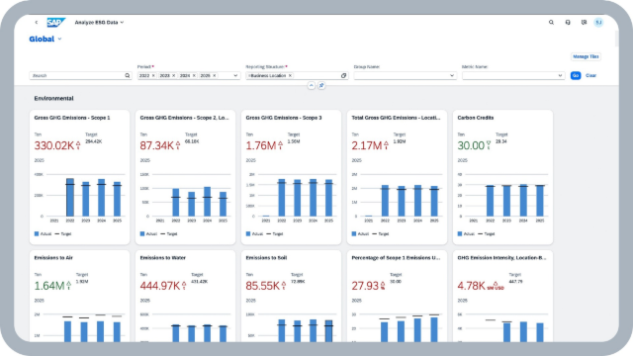This screenshot has height=356, width=633.
Task: Open Percentage of Scope 1 Emissions tile title
Action: point(396,257)
